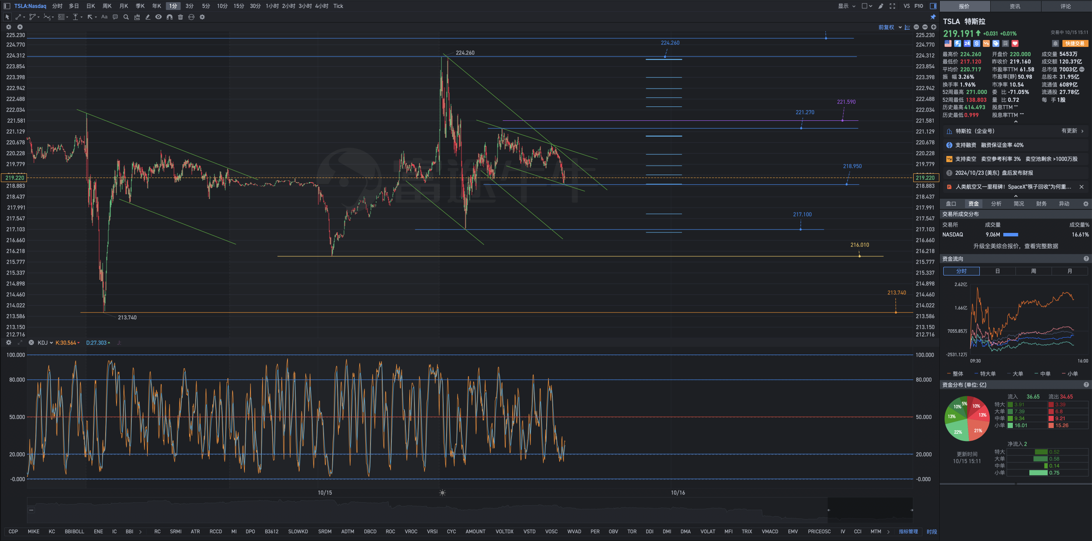Open the KDJ indicator name dropdown

point(45,342)
